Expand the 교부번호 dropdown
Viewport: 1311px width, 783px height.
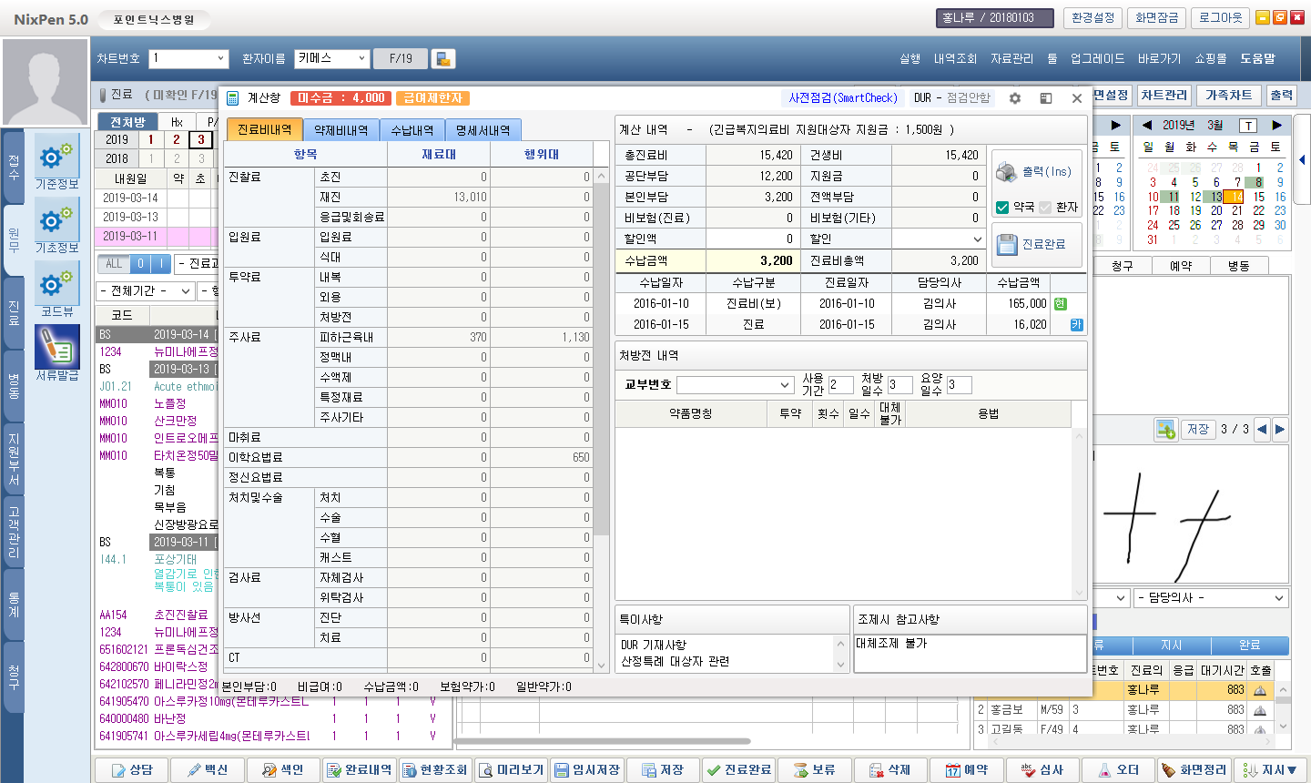click(785, 385)
